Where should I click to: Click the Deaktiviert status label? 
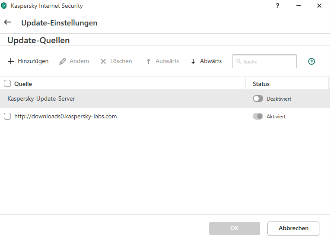point(279,99)
